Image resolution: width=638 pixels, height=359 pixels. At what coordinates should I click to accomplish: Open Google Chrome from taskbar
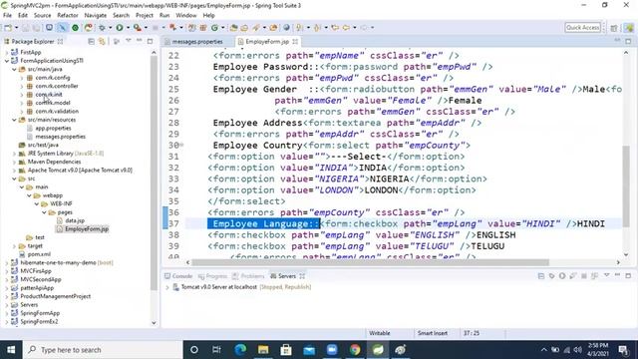pyautogui.click(x=355, y=350)
